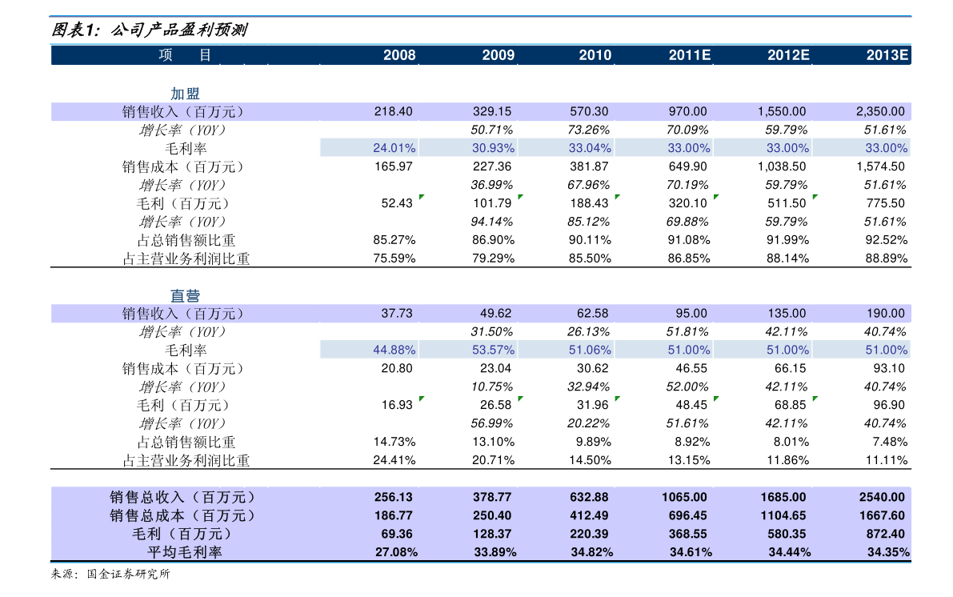
Task: Click the gross profit value '16.93'
Action: (x=397, y=405)
